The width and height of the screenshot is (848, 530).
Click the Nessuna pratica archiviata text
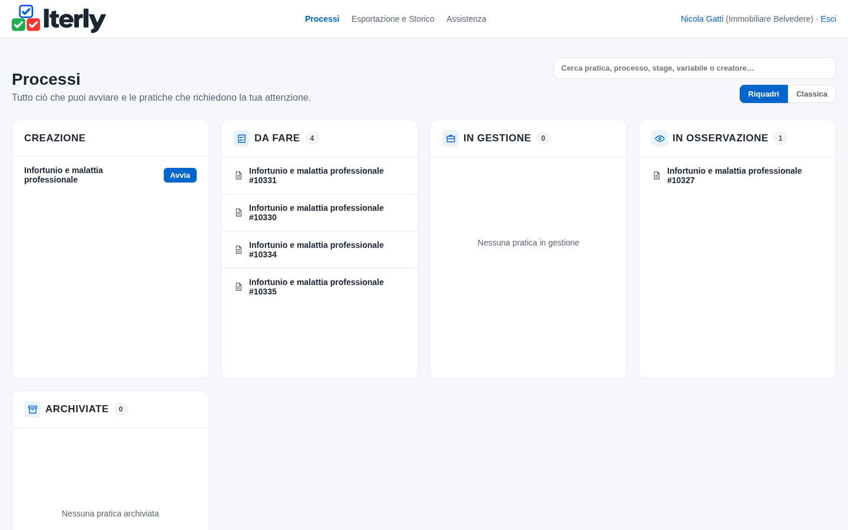point(110,514)
